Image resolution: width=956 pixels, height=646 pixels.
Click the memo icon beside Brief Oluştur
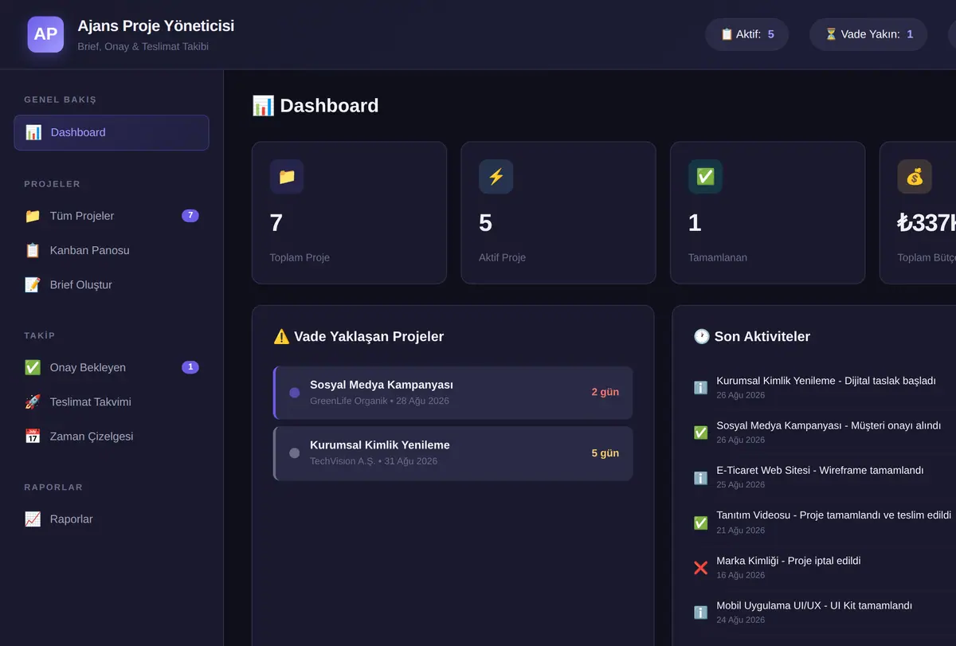[x=33, y=284]
